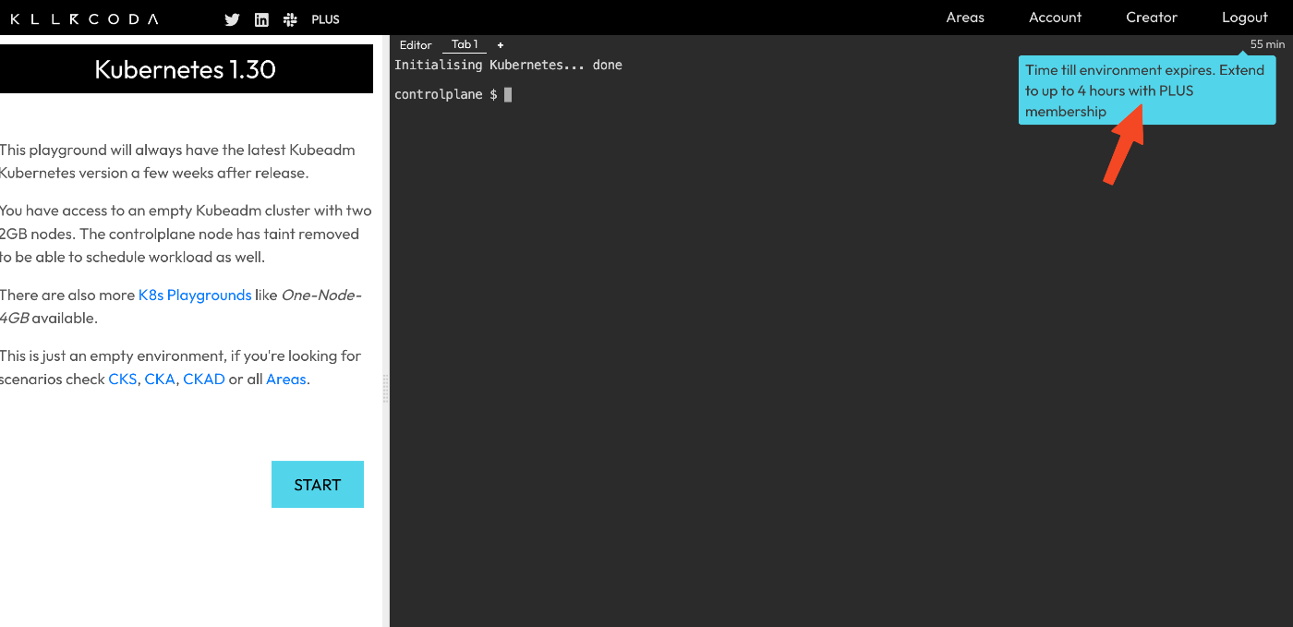Click the START button
The width and height of the screenshot is (1293, 627).
click(318, 485)
